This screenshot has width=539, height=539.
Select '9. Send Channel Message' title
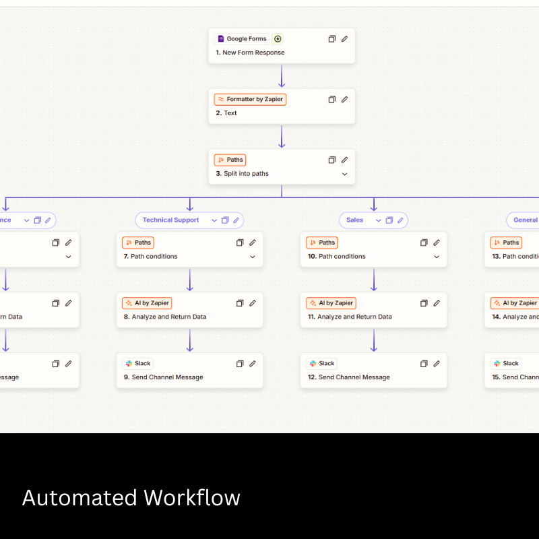163,377
